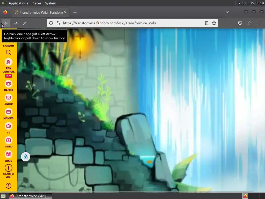This screenshot has width=265, height=199.
Task: Open Wikis section in Fandom sidebar
Action: click(x=9, y=157)
